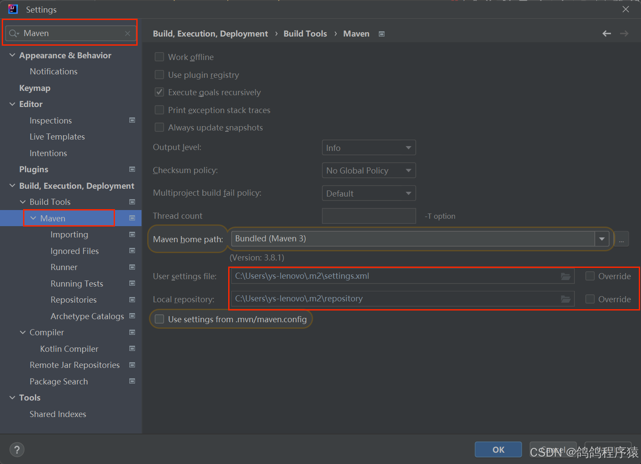Open Checksum policy dropdown

[x=369, y=170]
